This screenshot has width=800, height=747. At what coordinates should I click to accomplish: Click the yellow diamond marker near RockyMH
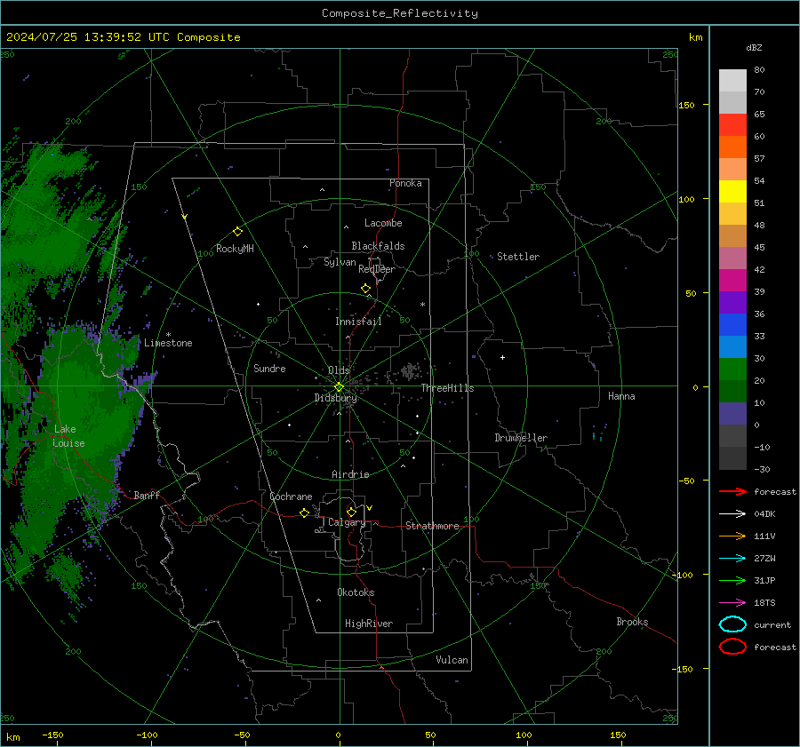(x=237, y=232)
